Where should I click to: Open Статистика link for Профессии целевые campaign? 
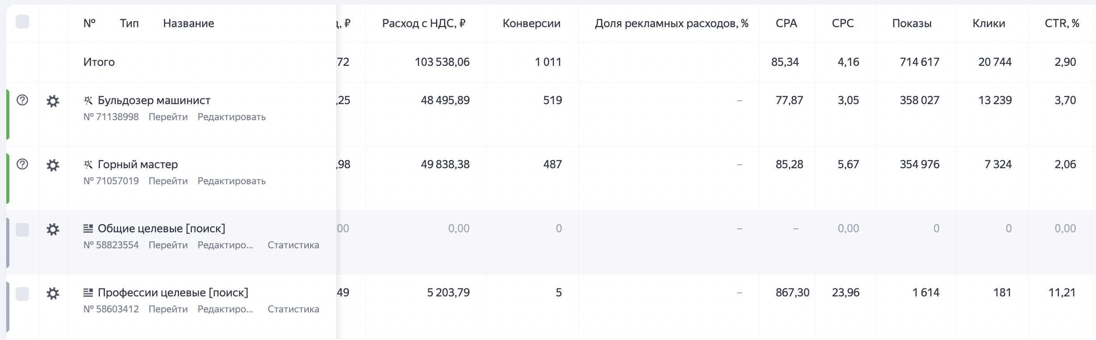tap(293, 309)
